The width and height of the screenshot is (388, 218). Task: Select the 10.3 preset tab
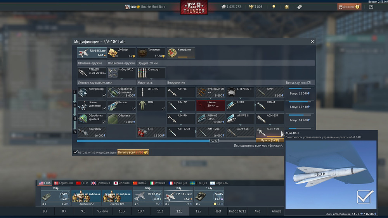pyautogui.click(x=121, y=211)
